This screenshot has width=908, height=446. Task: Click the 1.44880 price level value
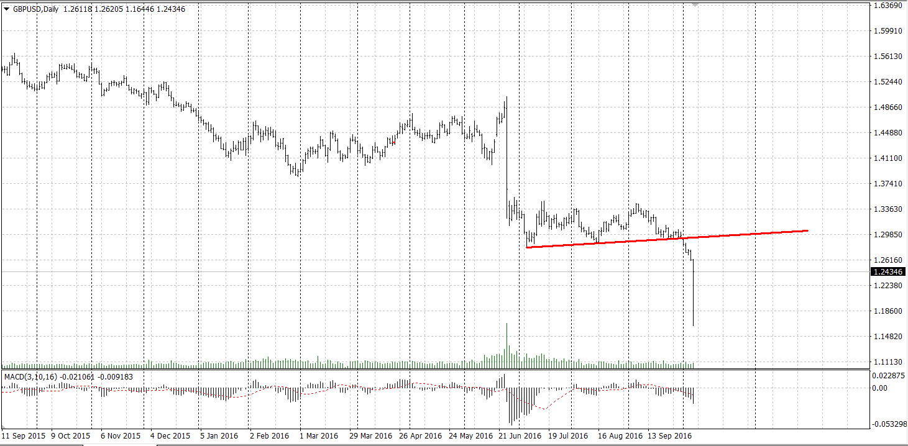(x=887, y=132)
